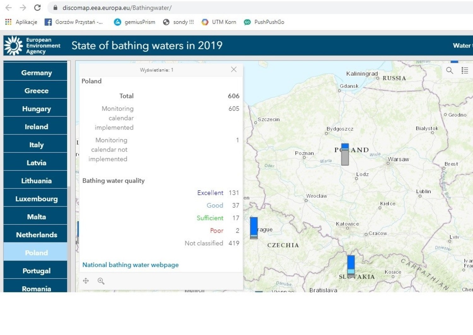Open the Aplikacje apps grid icon
The image size is (473, 335).
coord(8,22)
